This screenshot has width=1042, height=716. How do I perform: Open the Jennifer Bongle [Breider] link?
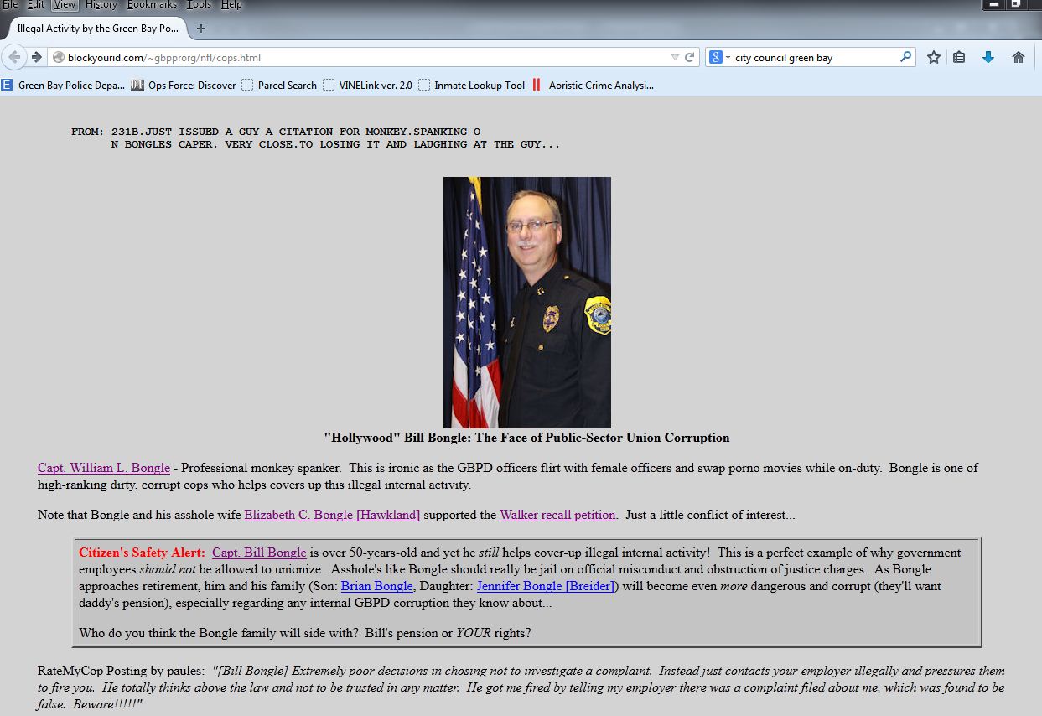[x=546, y=586]
